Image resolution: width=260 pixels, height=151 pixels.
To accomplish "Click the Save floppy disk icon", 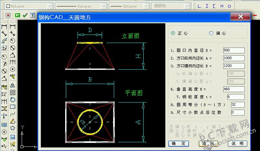I will [13, 137].
